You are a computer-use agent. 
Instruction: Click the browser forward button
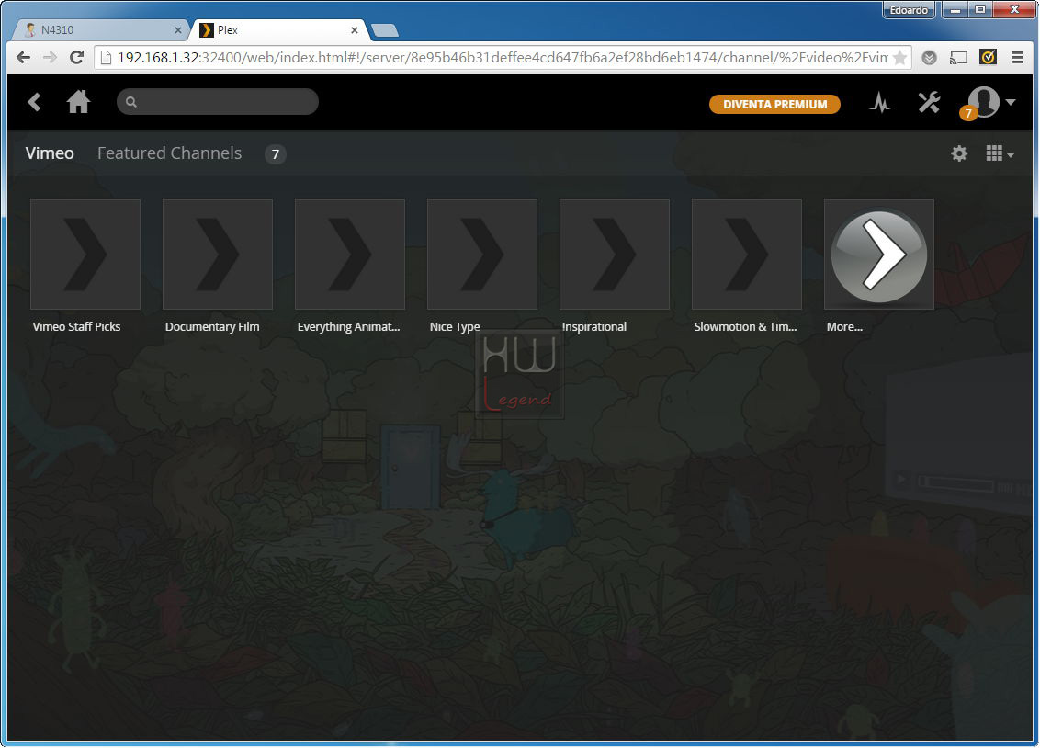coord(50,58)
